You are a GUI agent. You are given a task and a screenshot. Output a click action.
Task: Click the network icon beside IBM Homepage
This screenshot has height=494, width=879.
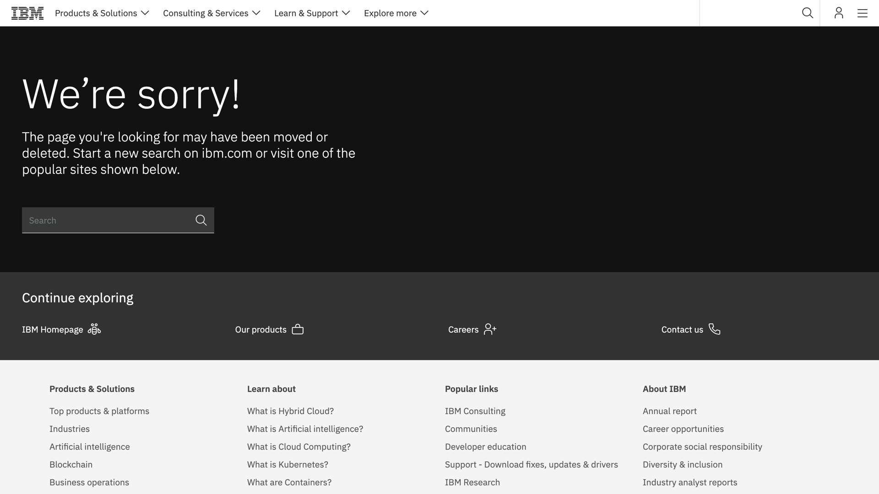(94, 329)
